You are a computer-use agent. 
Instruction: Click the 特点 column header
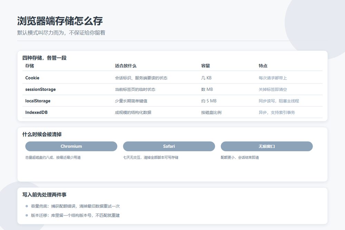click(x=263, y=66)
